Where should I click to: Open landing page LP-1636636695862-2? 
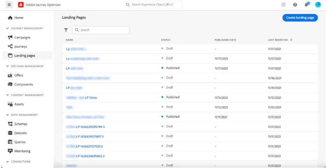click(90, 156)
